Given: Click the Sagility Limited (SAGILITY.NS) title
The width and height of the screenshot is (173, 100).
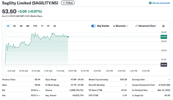Looking at the screenshot, I should click(x=30, y=3).
